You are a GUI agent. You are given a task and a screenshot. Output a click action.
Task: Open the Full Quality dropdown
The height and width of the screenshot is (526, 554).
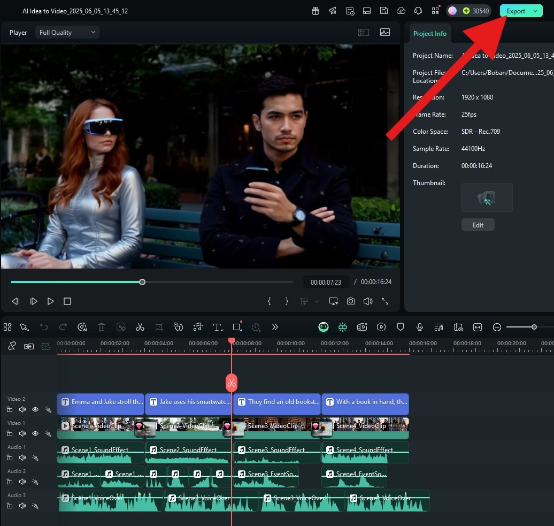[67, 33]
